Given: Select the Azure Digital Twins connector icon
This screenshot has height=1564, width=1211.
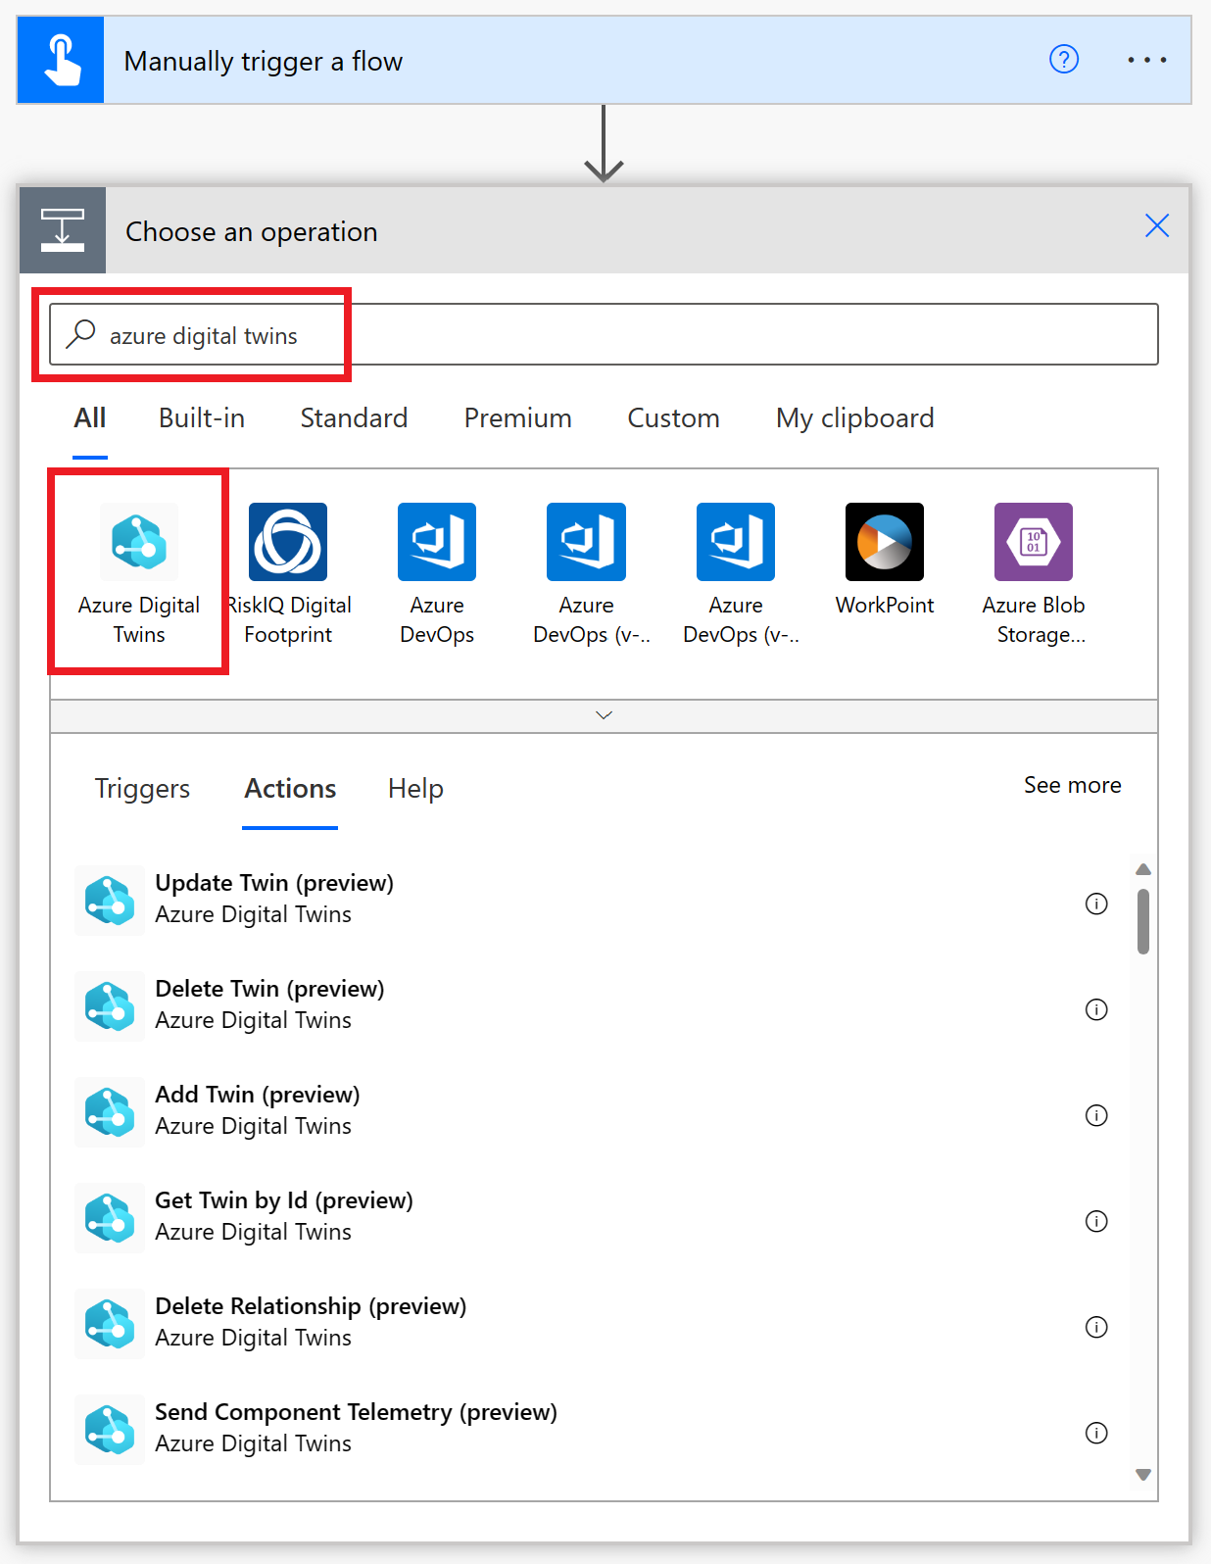Looking at the screenshot, I should tap(139, 542).
